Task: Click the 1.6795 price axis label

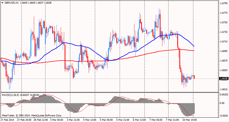Action: [224, 3]
